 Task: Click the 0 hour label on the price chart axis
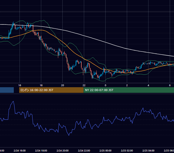[105, 85]
